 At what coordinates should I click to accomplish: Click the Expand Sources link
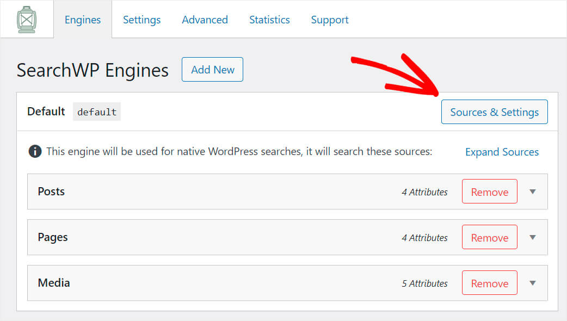502,152
